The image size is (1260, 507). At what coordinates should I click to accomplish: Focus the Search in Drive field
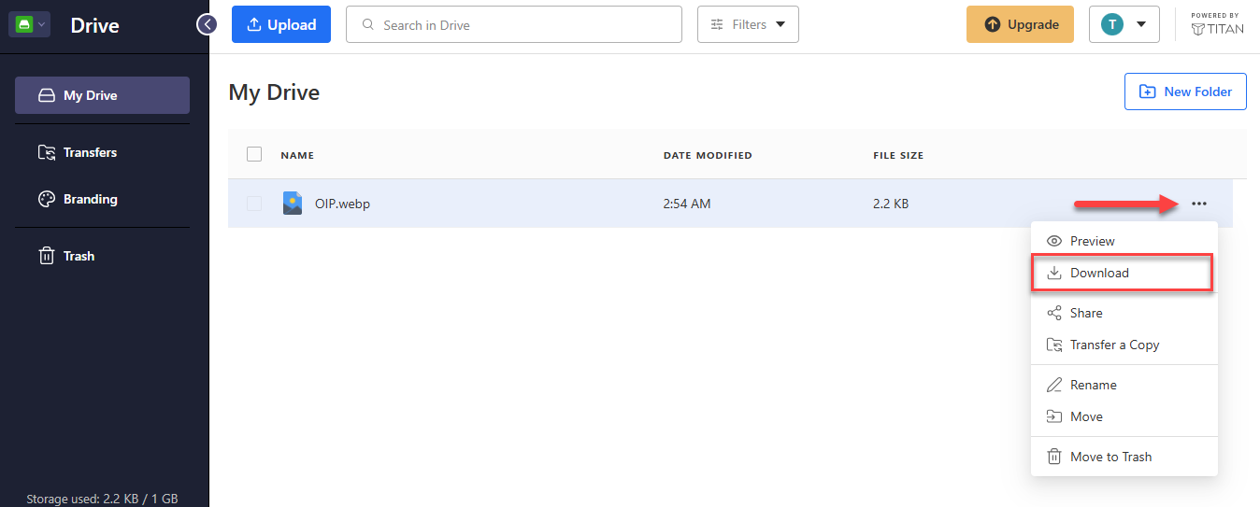514,24
